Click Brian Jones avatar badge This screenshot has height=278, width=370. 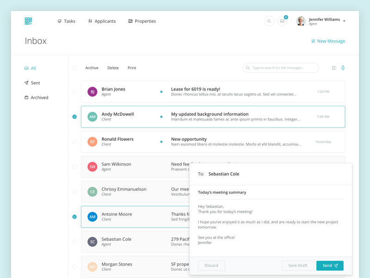92,92
